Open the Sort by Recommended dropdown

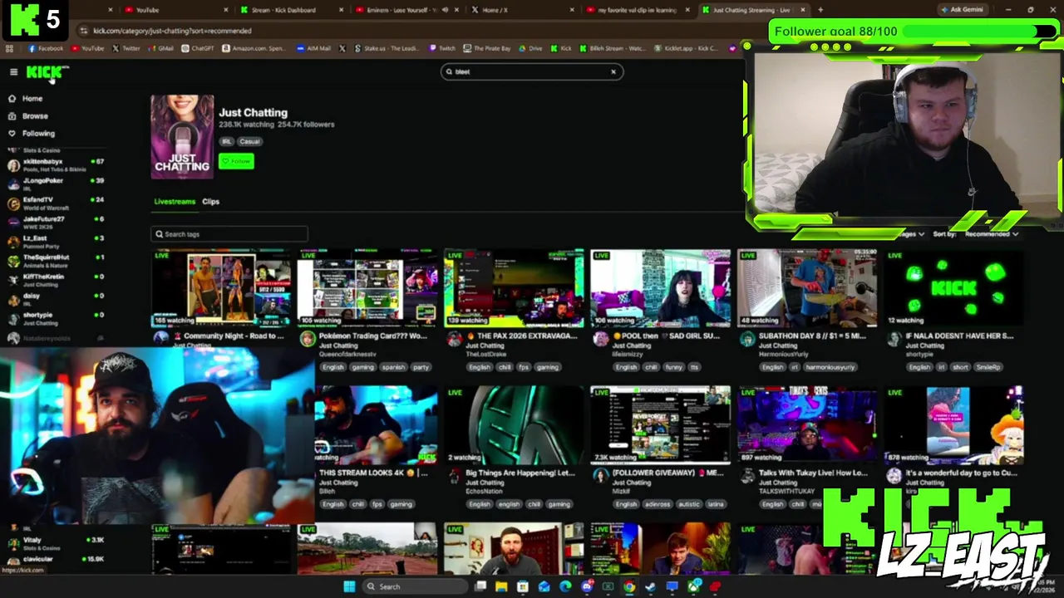[991, 234]
